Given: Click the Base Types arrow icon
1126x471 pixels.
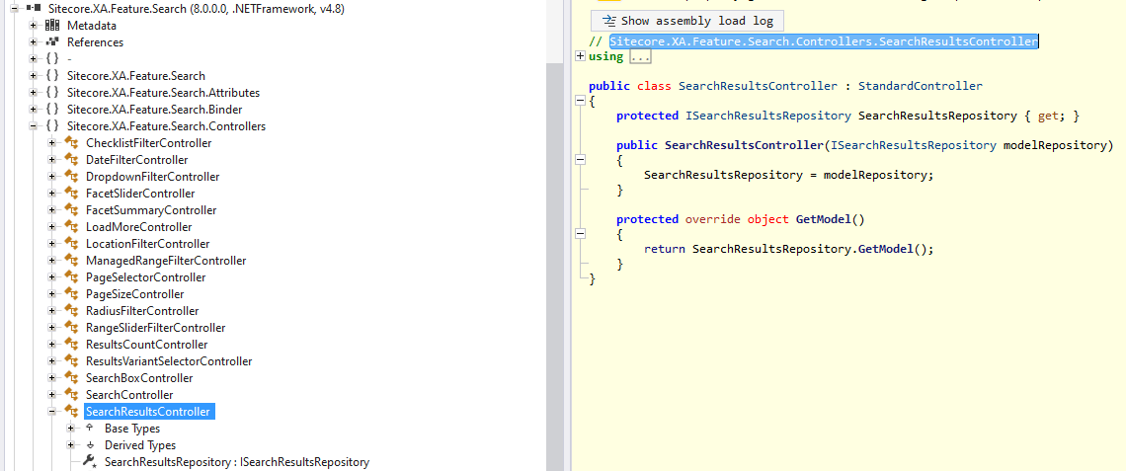Looking at the screenshot, I should [90, 428].
